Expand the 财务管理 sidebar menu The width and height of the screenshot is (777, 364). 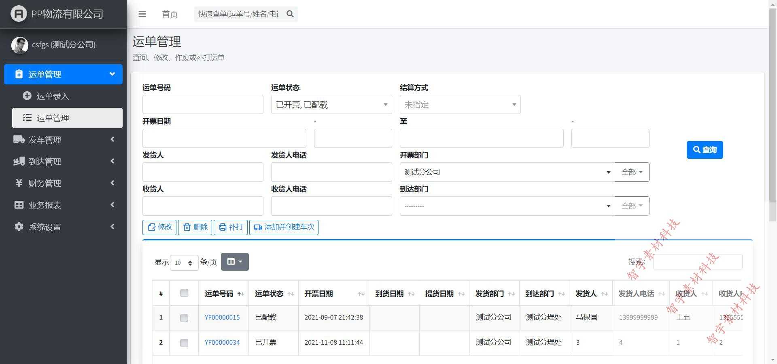63,183
